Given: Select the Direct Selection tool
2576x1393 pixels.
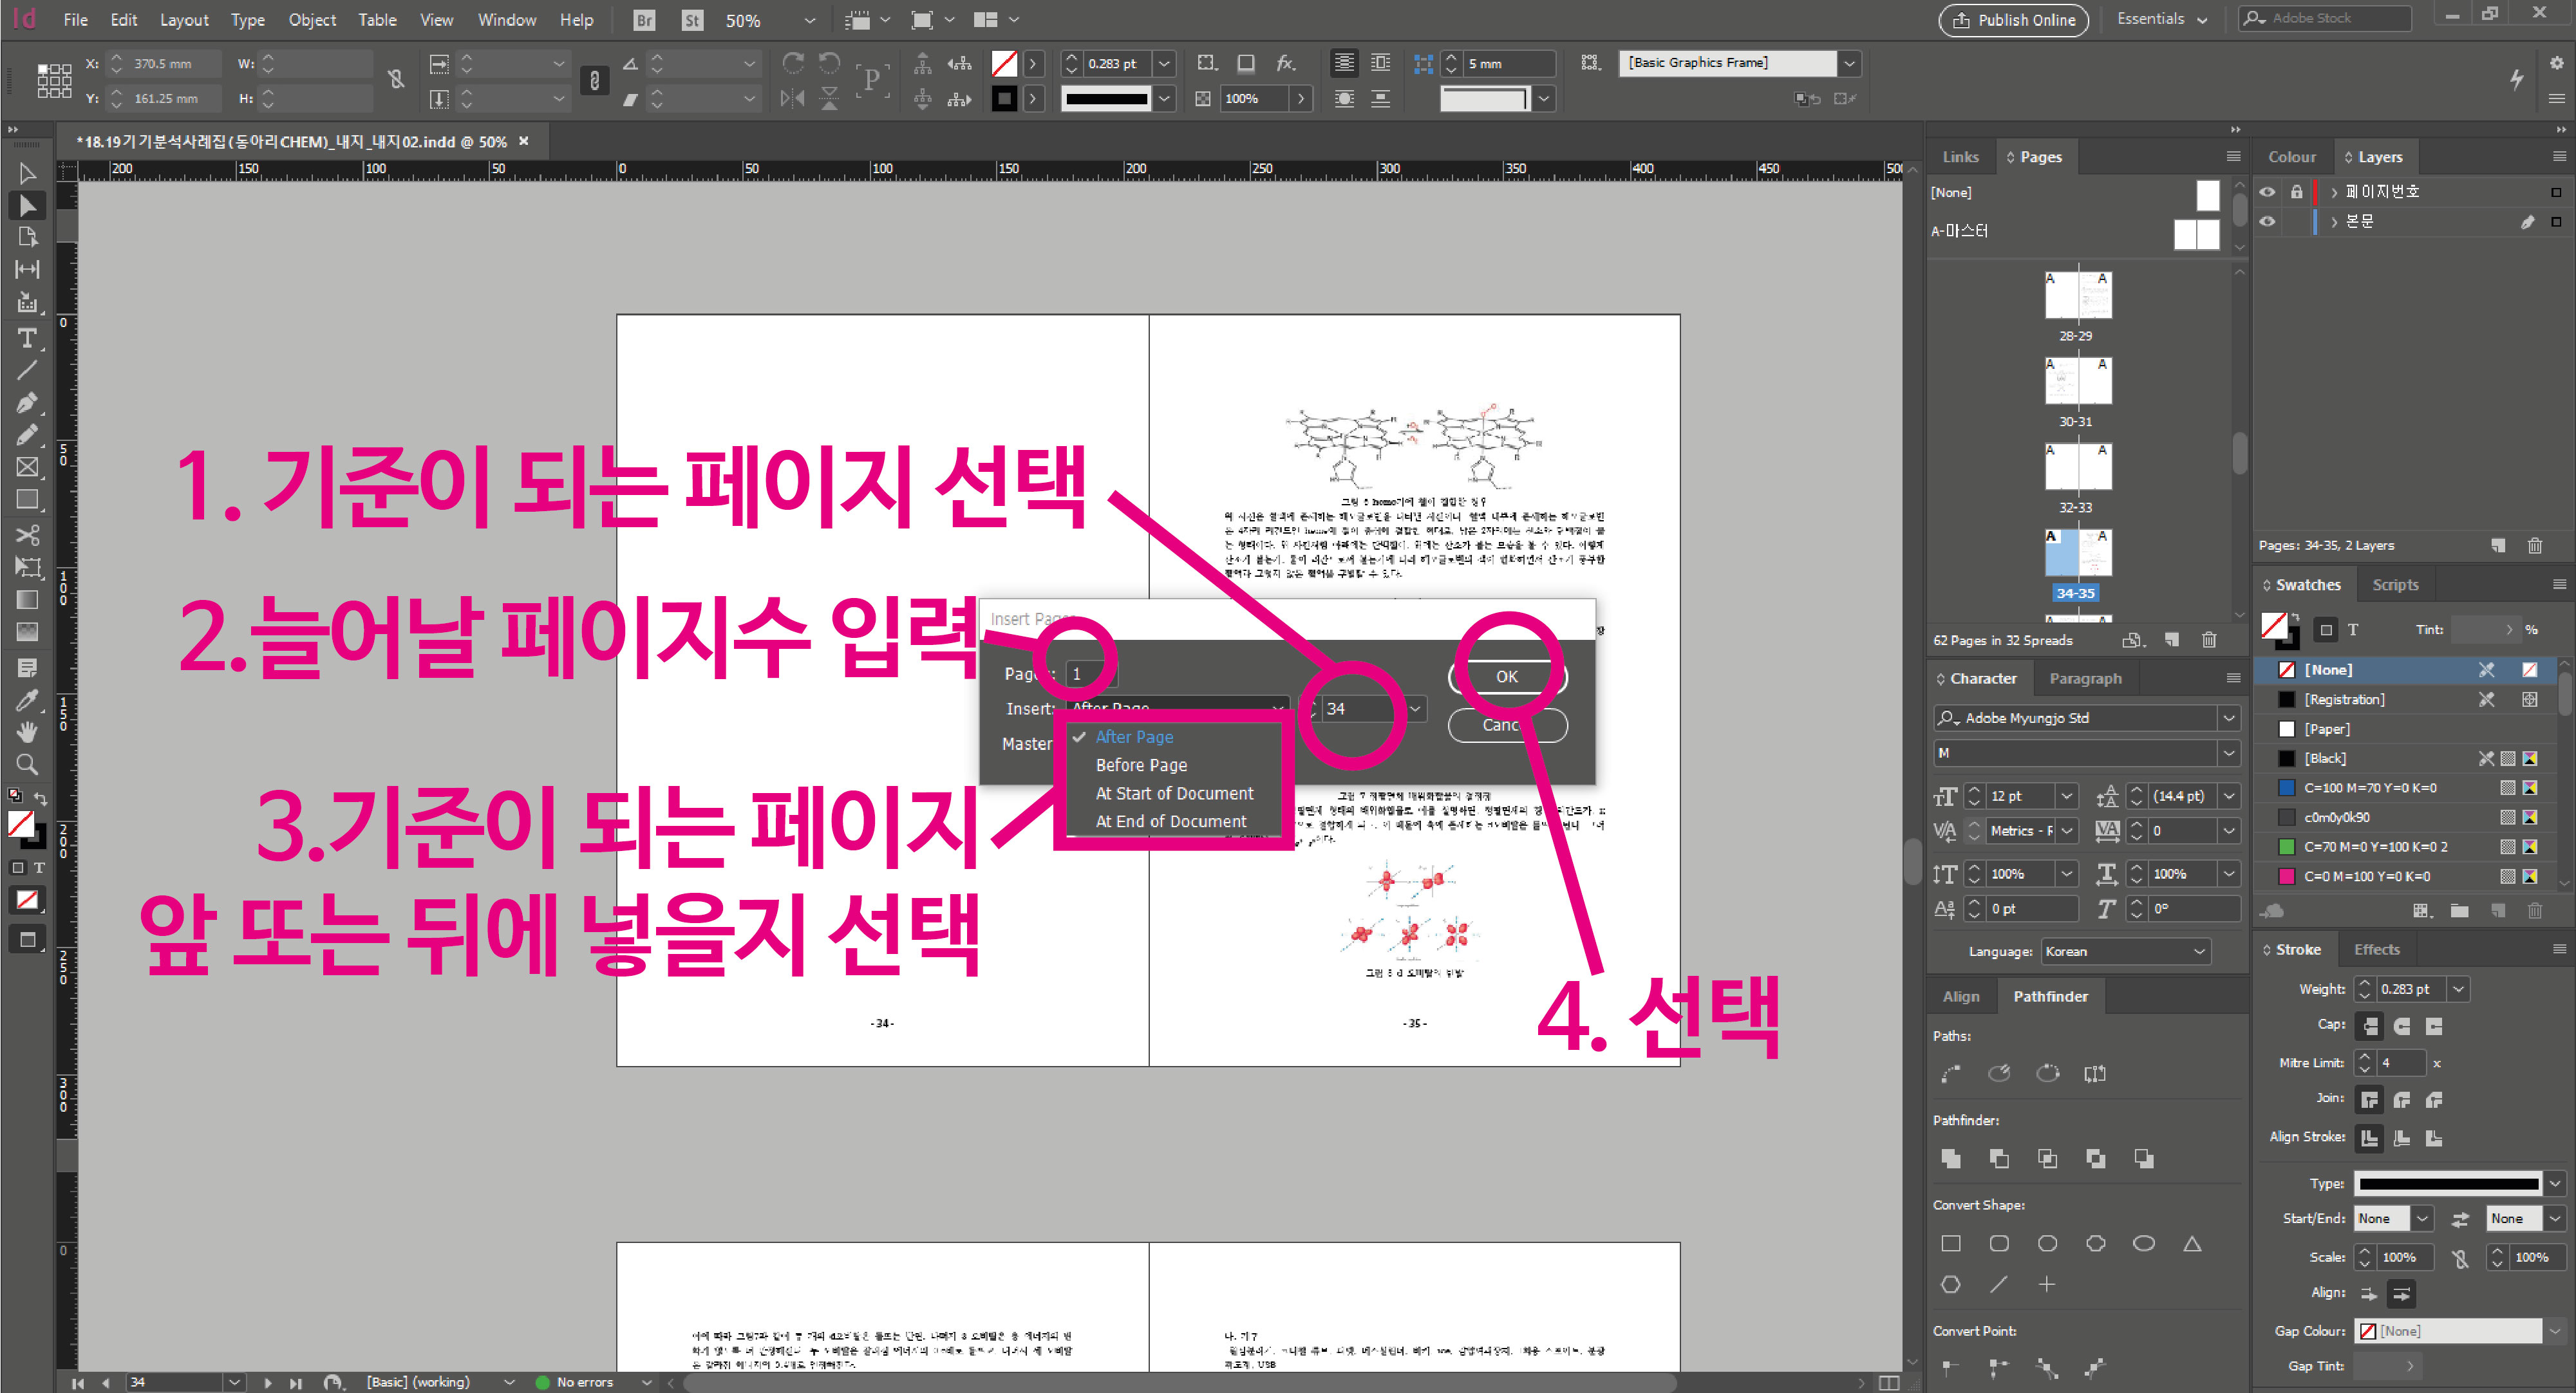Looking at the screenshot, I should [x=27, y=205].
